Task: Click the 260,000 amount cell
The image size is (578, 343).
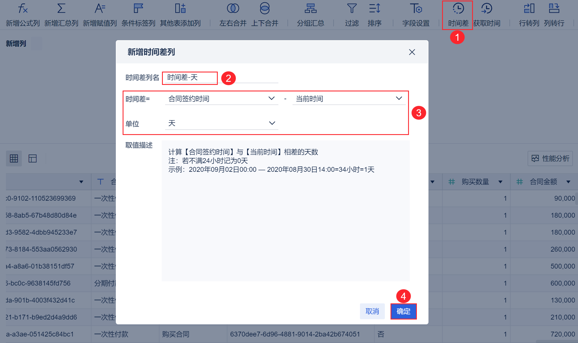Action: (544, 249)
